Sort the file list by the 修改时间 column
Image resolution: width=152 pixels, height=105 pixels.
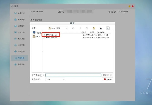104,32
